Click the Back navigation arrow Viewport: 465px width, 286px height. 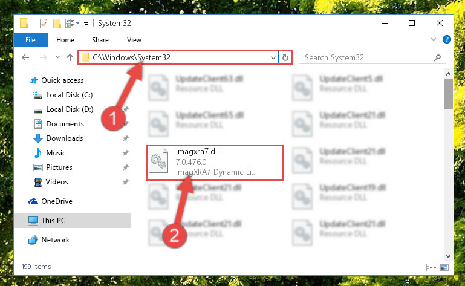25,57
